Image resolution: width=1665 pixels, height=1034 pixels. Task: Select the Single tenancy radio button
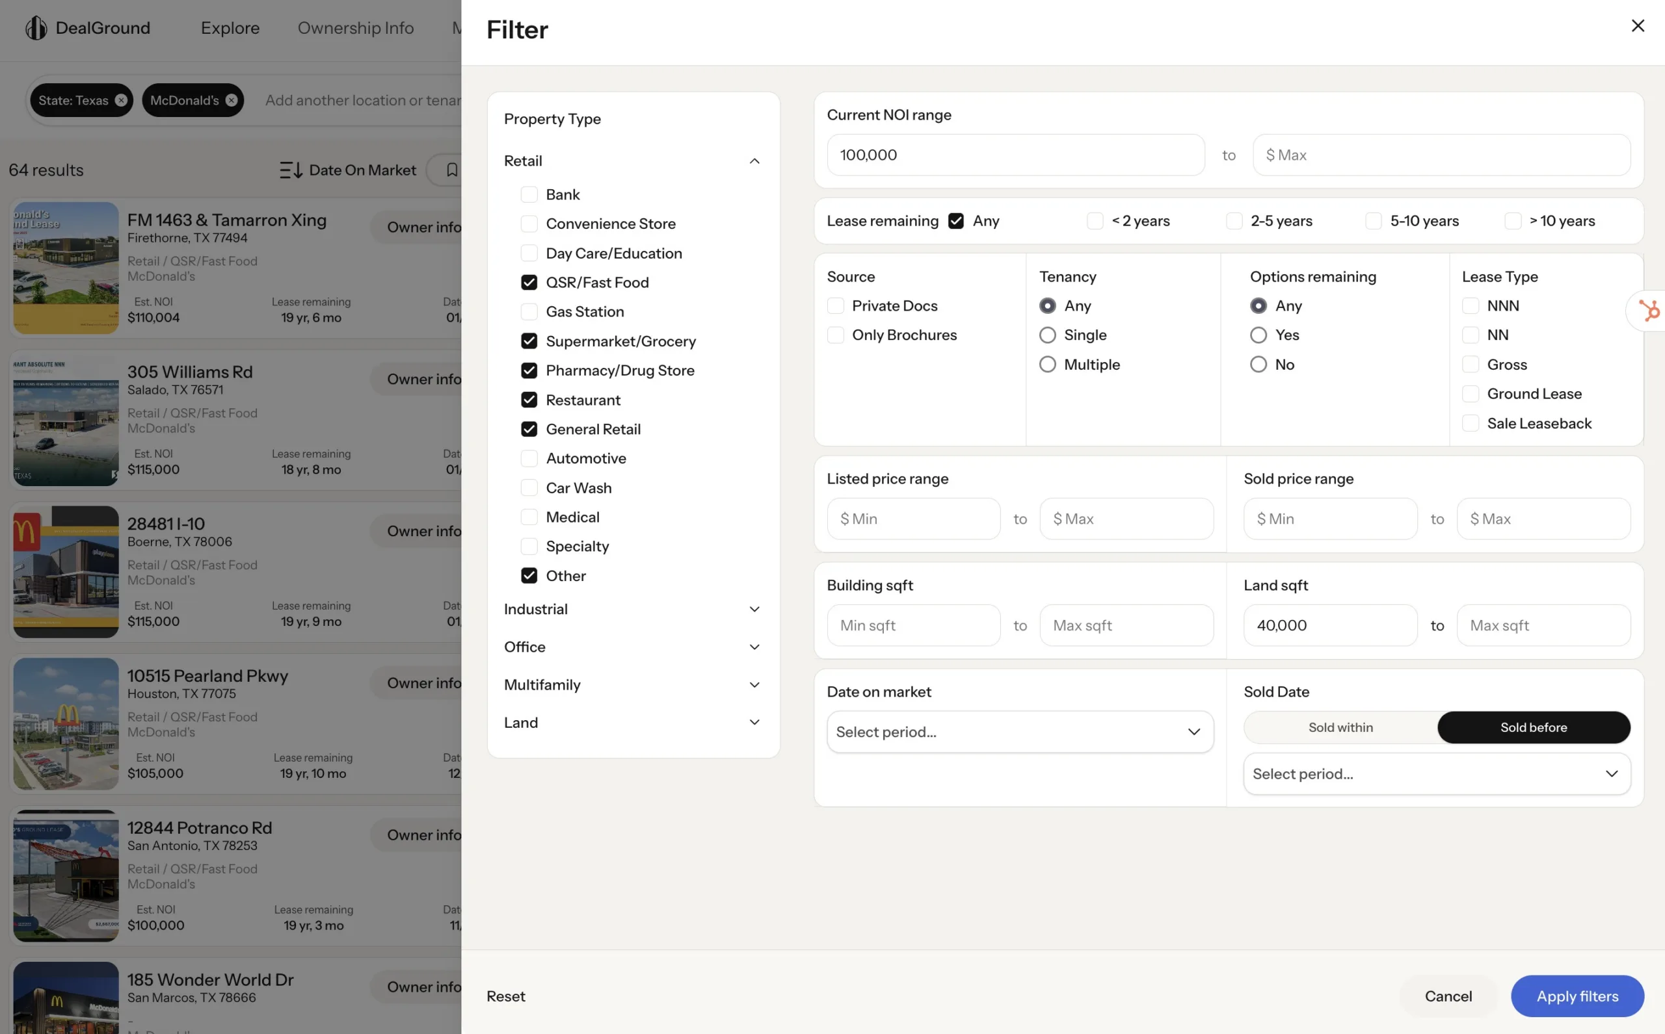click(1047, 335)
